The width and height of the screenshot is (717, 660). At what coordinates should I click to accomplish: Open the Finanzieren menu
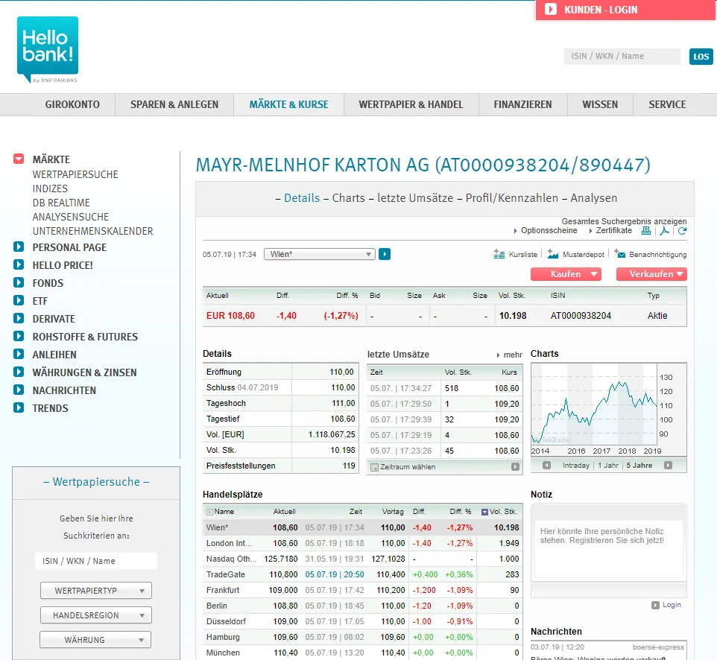pos(522,105)
